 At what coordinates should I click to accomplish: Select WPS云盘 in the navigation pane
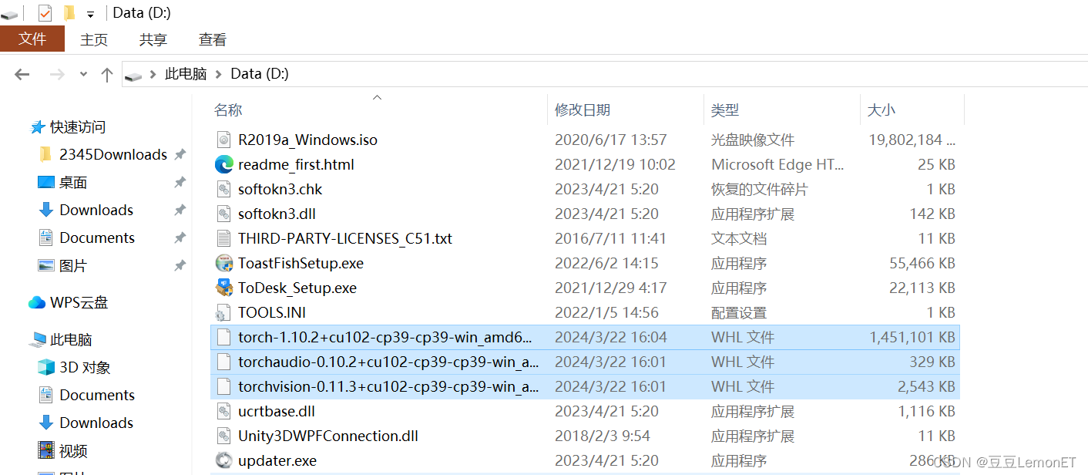(x=79, y=303)
